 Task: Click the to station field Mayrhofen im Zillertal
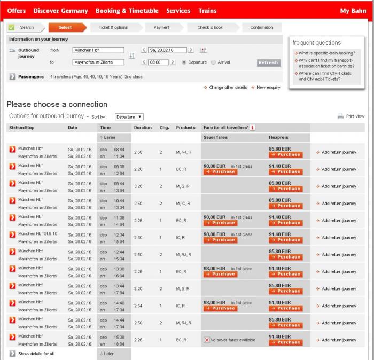[98, 62]
